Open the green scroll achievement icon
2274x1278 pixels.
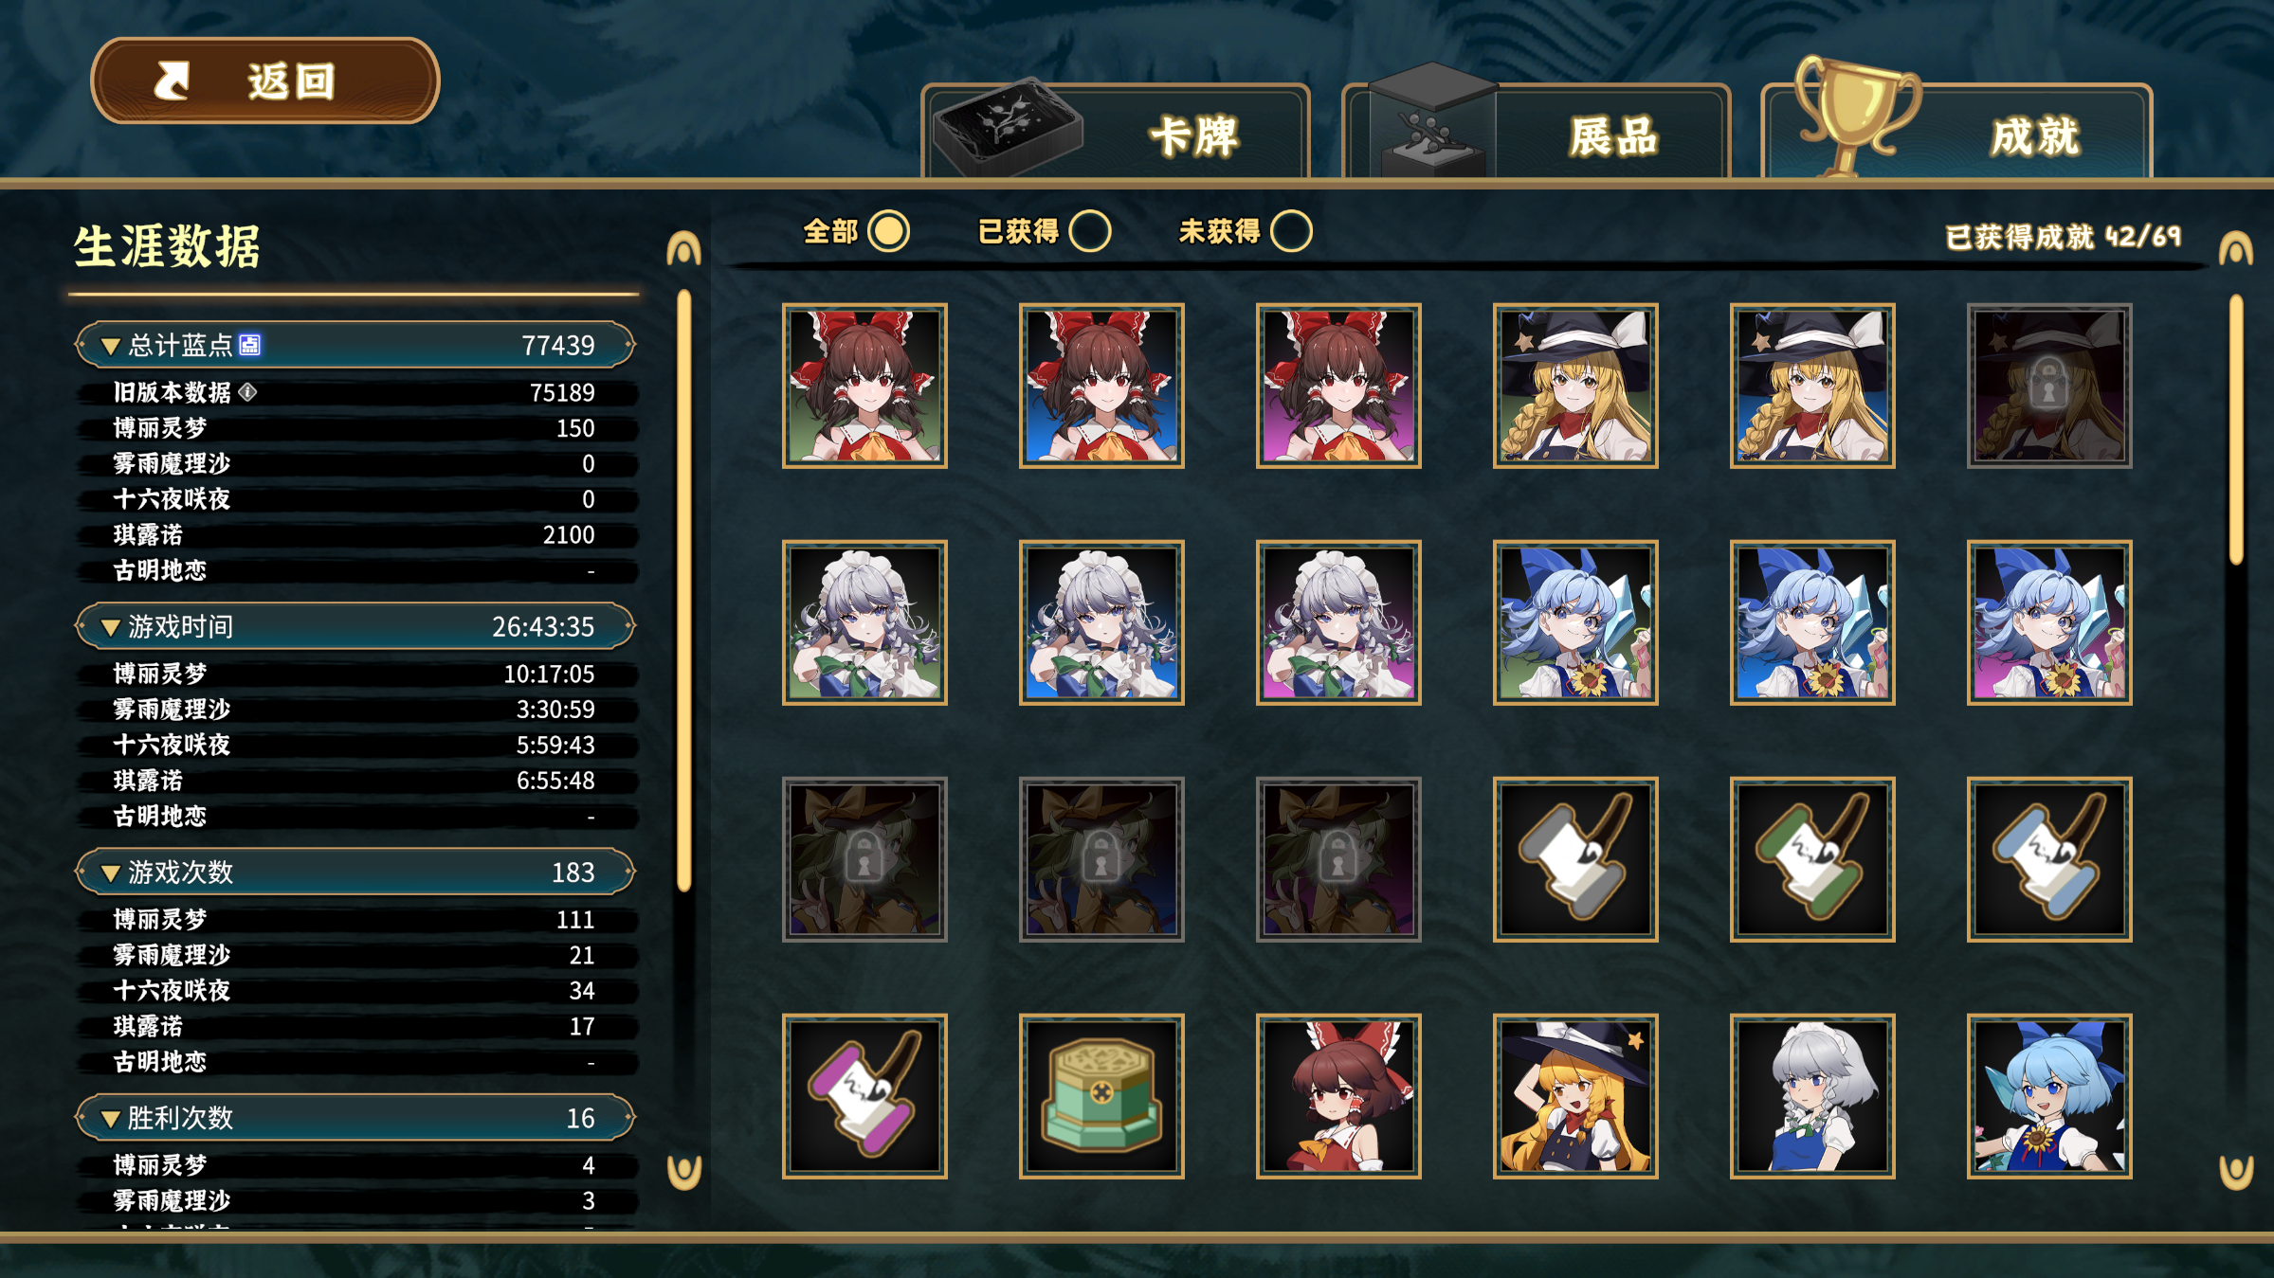pos(1812,859)
